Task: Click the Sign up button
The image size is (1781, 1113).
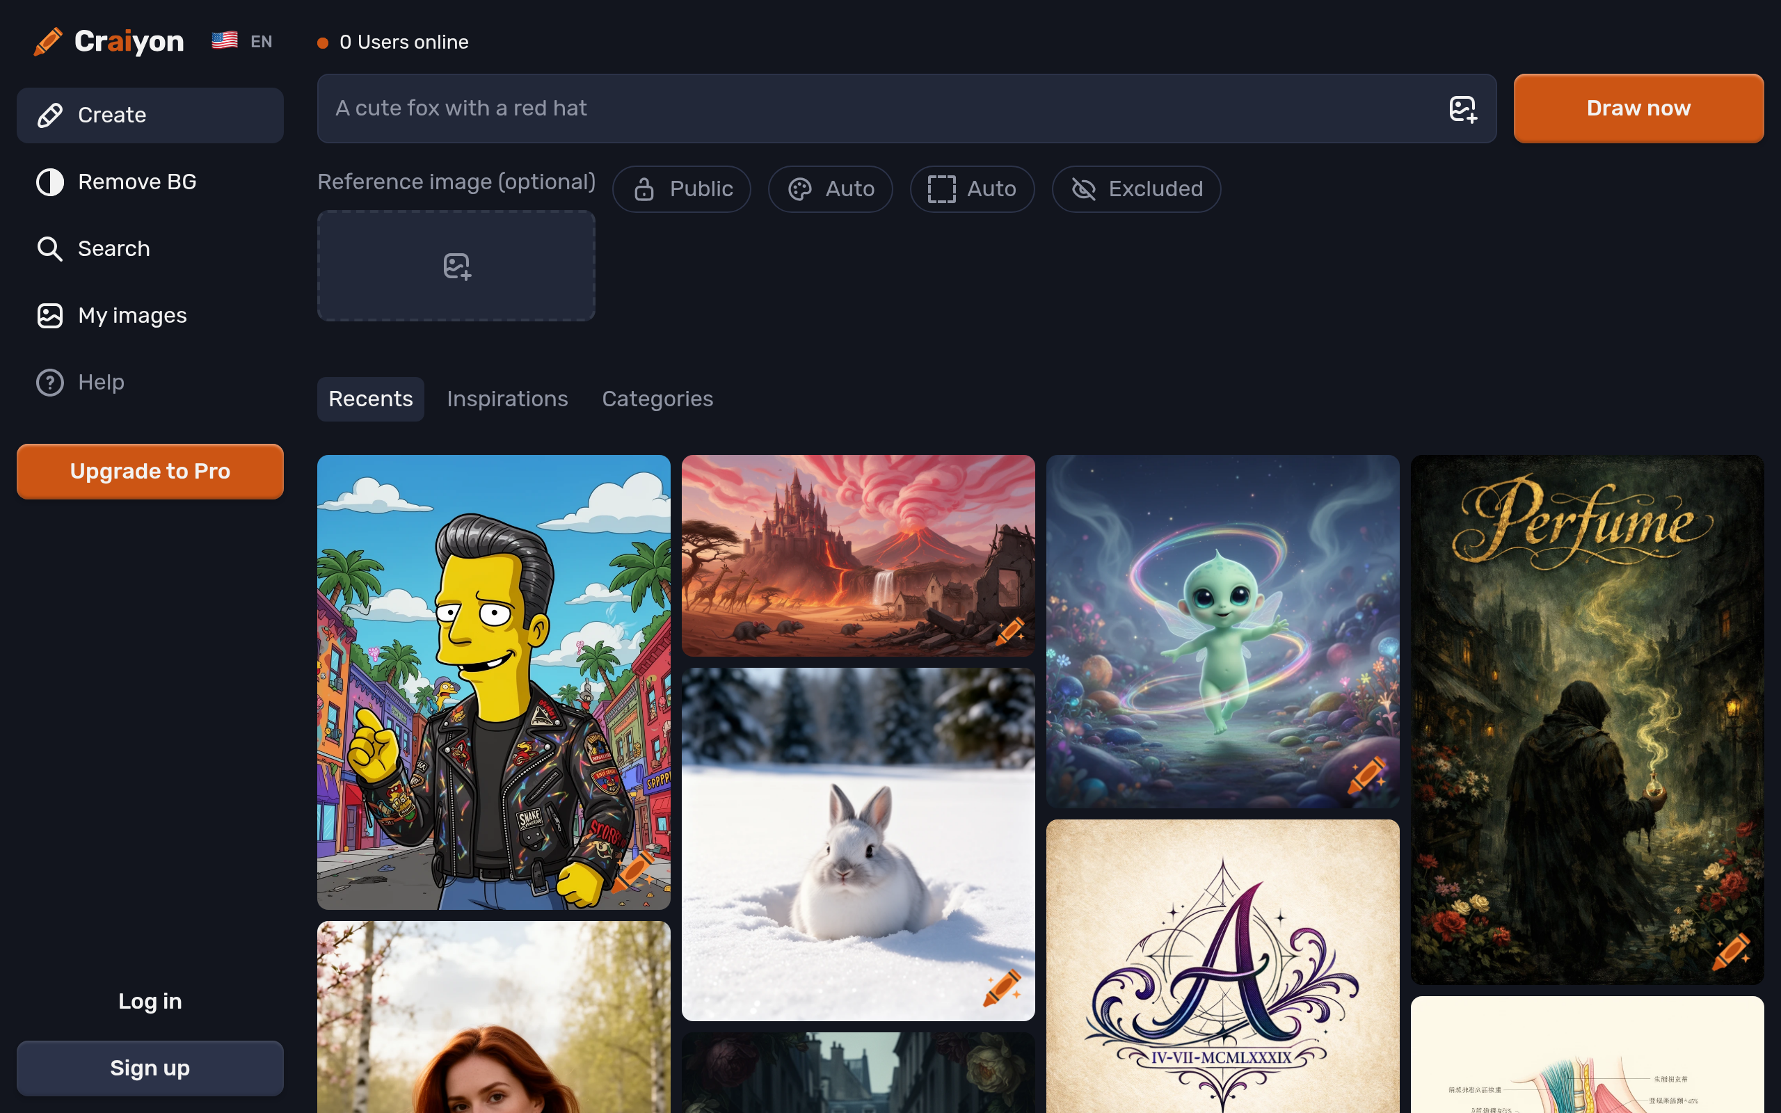Action: 150,1068
